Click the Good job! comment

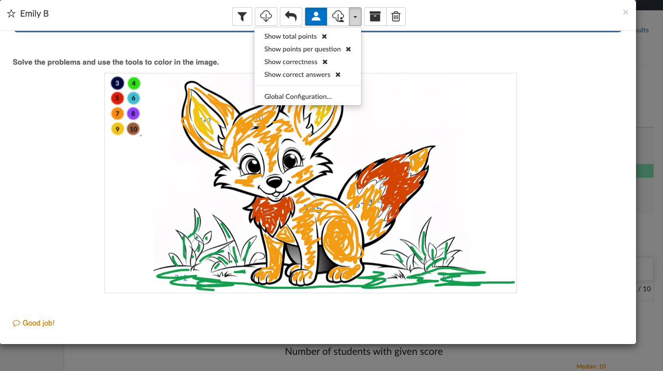(x=33, y=323)
